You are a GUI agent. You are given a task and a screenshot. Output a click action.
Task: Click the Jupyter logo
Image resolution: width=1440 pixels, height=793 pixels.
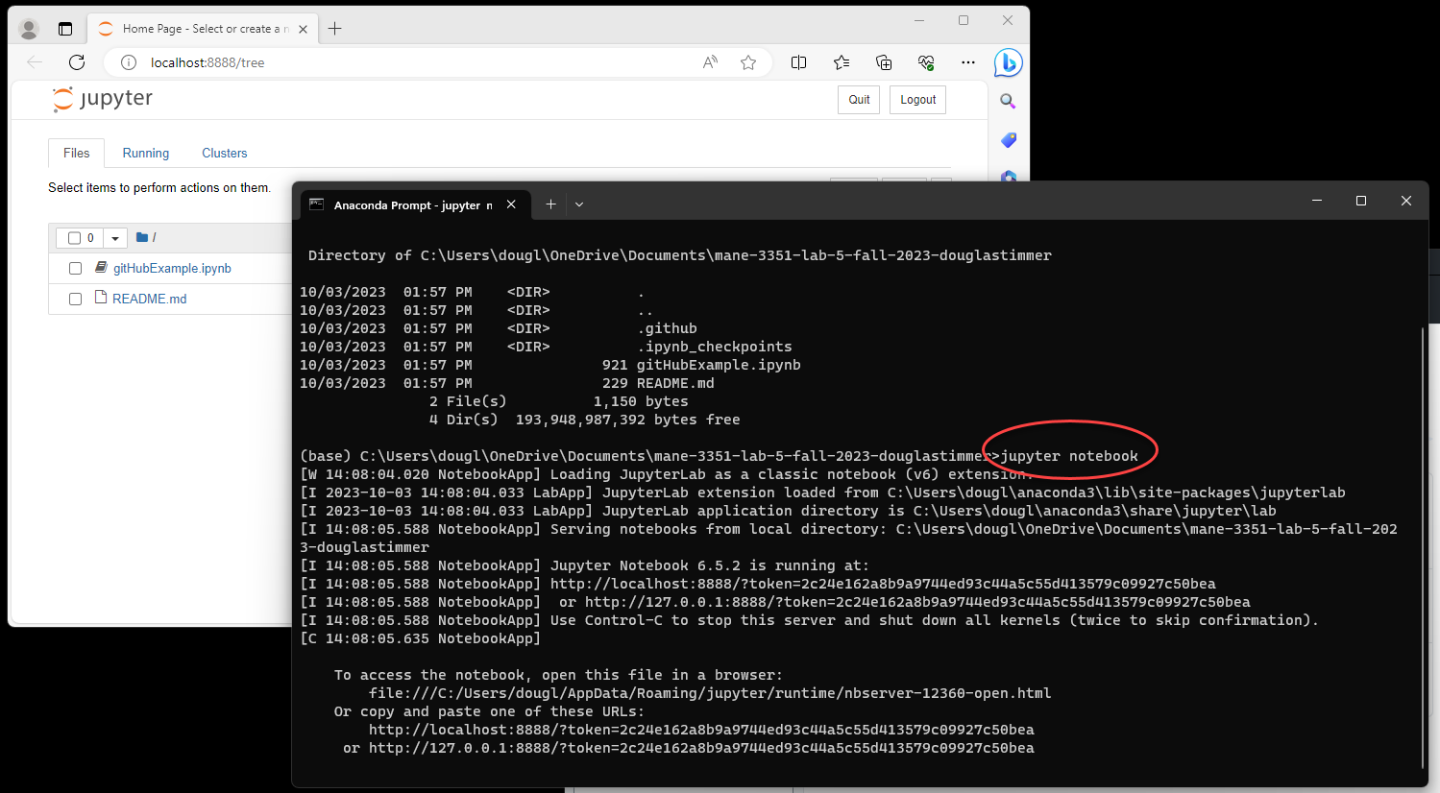click(103, 99)
